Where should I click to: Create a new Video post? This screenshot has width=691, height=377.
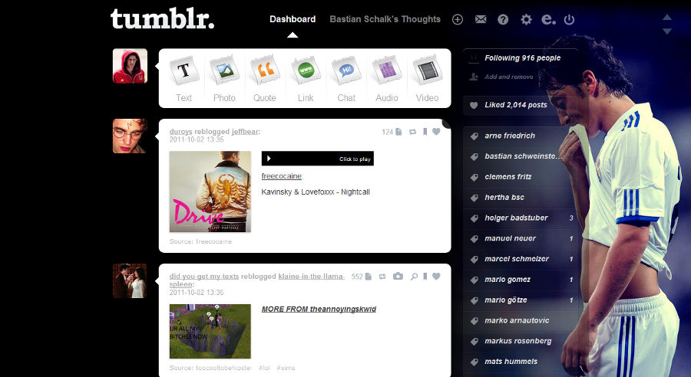pos(427,79)
